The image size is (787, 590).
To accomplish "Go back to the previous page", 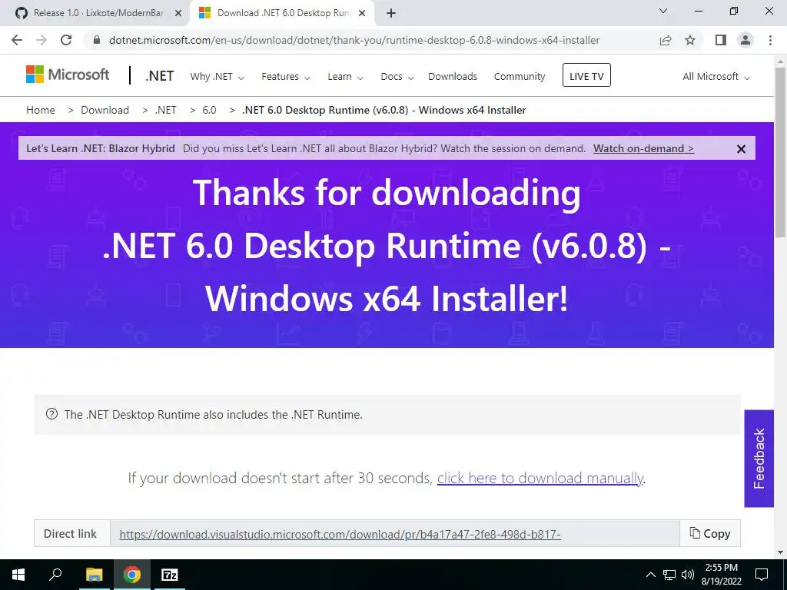I will [17, 40].
